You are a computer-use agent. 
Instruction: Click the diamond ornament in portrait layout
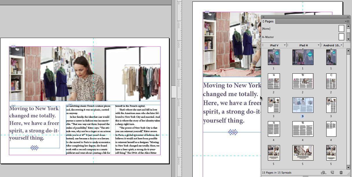[233, 132]
